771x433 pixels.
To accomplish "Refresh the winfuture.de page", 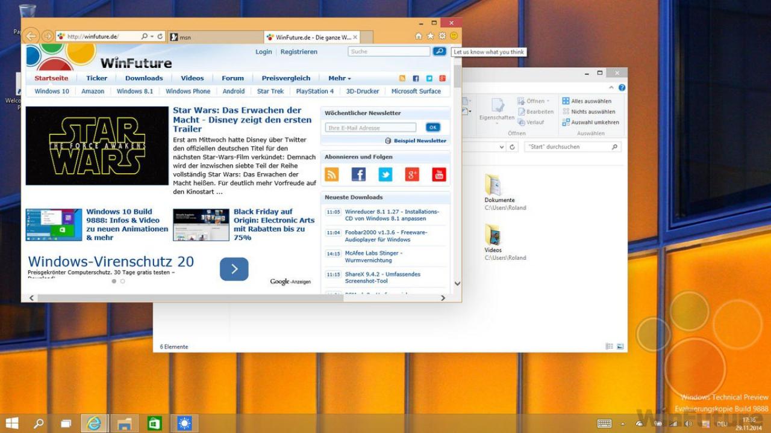I will [x=160, y=37].
